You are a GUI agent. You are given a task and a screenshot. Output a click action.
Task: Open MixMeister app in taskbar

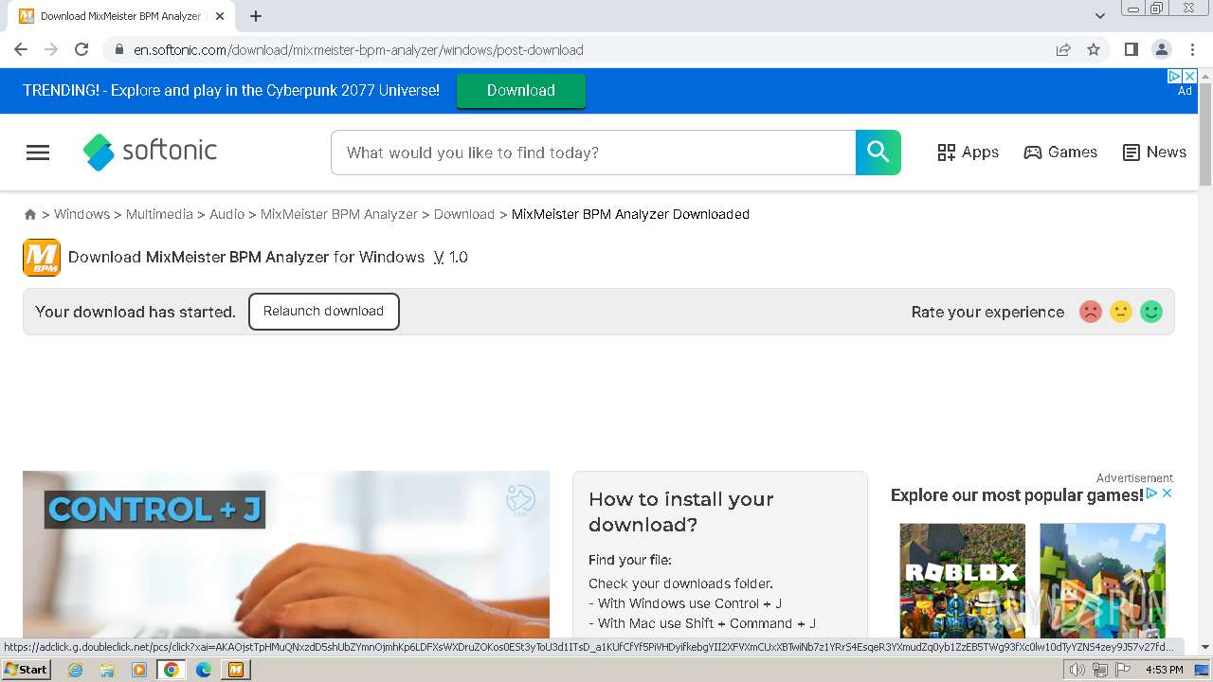click(236, 670)
